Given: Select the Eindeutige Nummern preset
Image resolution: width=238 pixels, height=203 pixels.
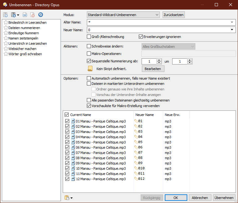Looking at the screenshot, I should pos(23,33).
